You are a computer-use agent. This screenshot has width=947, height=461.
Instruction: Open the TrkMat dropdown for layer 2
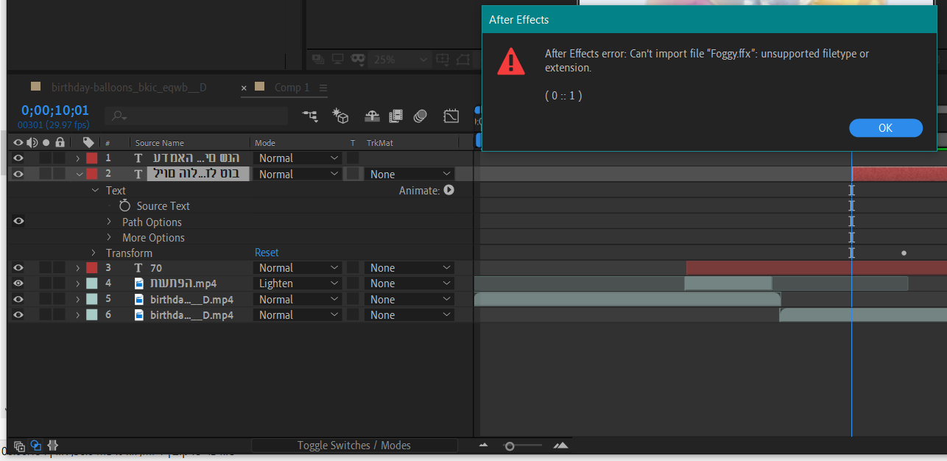(409, 175)
